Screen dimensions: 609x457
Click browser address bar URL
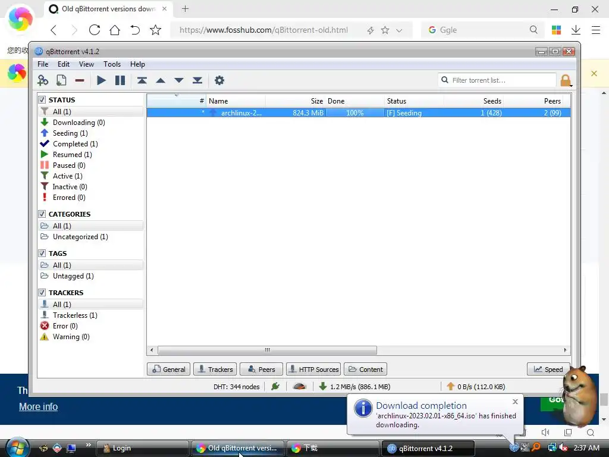tap(263, 30)
